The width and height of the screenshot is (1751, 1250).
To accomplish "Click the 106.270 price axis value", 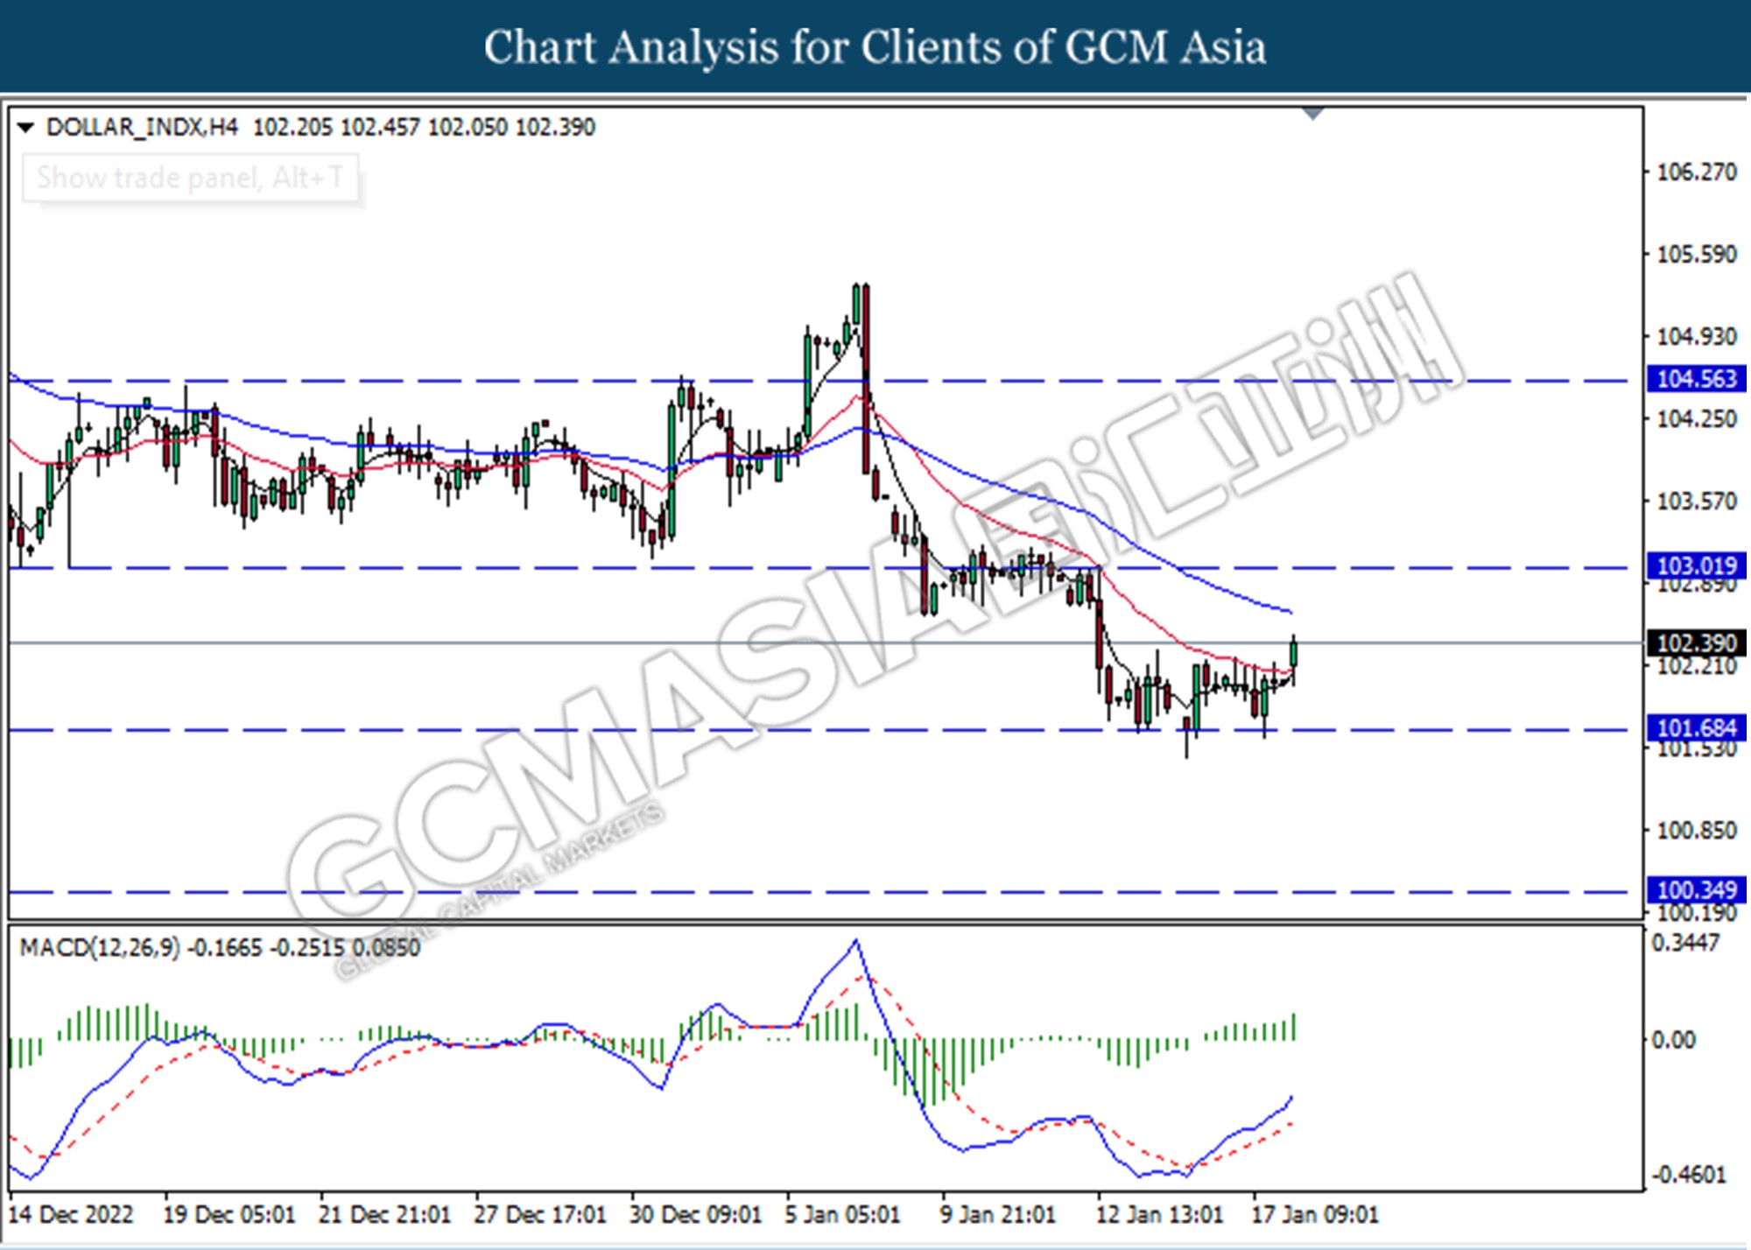I will [x=1696, y=172].
